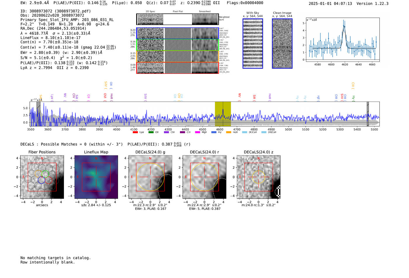Click the EWr: 5. PLAE: 0.387 caption
409x278 pixels.
204,209
